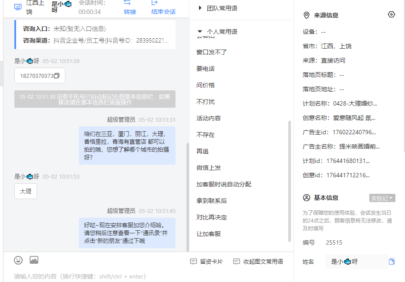Click the session time 00:00:34
The image size is (405, 282).
tap(90, 12)
